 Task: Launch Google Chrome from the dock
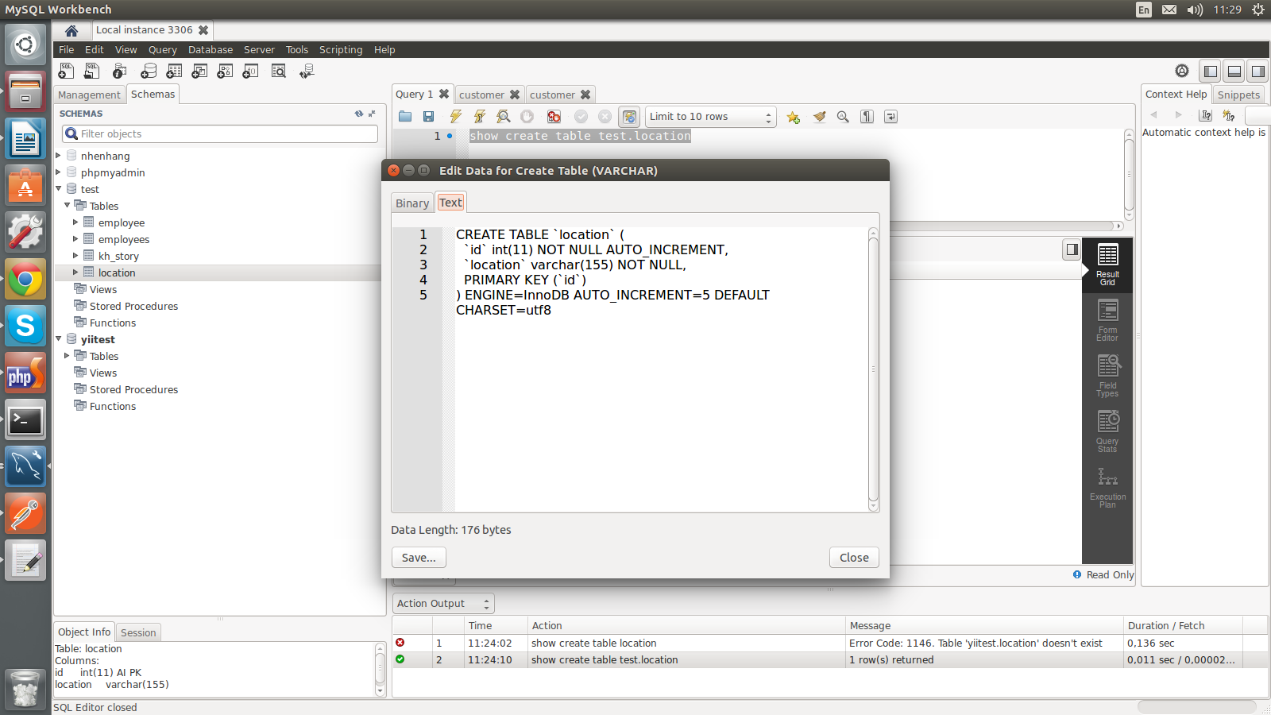[x=25, y=279]
